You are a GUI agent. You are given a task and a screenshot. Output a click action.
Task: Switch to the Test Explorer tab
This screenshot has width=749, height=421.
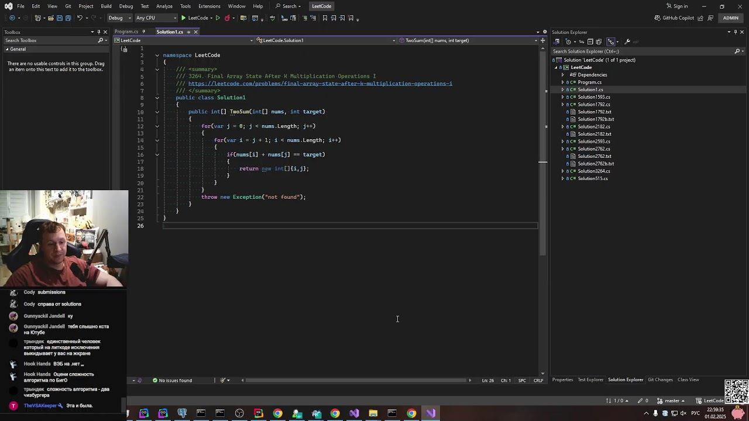click(x=590, y=380)
